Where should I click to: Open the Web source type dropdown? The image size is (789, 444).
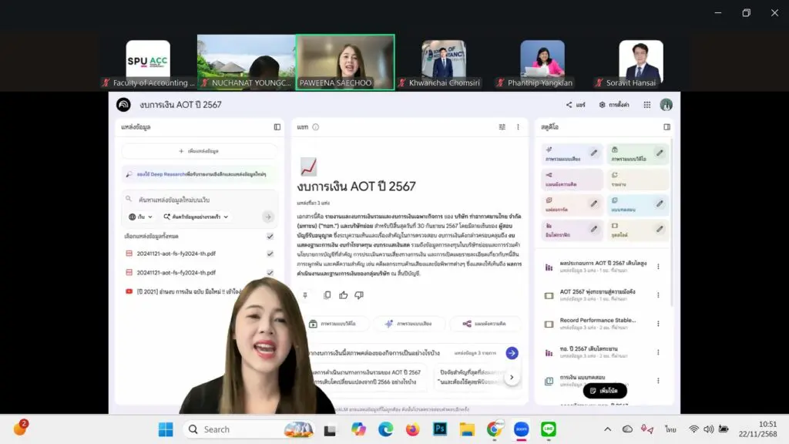[141, 217]
